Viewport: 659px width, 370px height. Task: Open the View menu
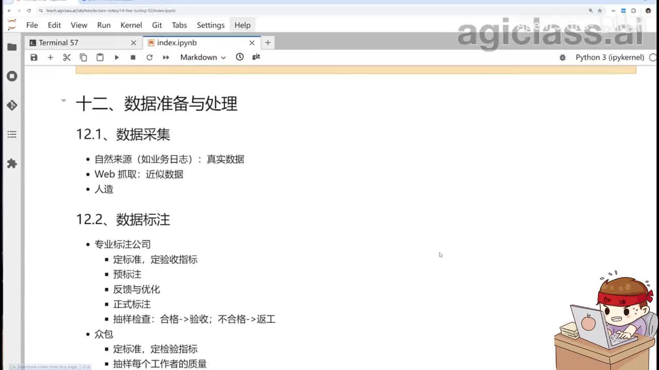pyautogui.click(x=79, y=25)
